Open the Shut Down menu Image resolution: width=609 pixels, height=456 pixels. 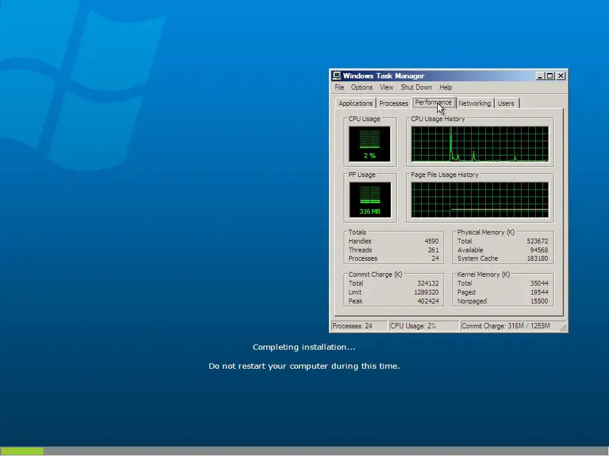click(x=416, y=87)
